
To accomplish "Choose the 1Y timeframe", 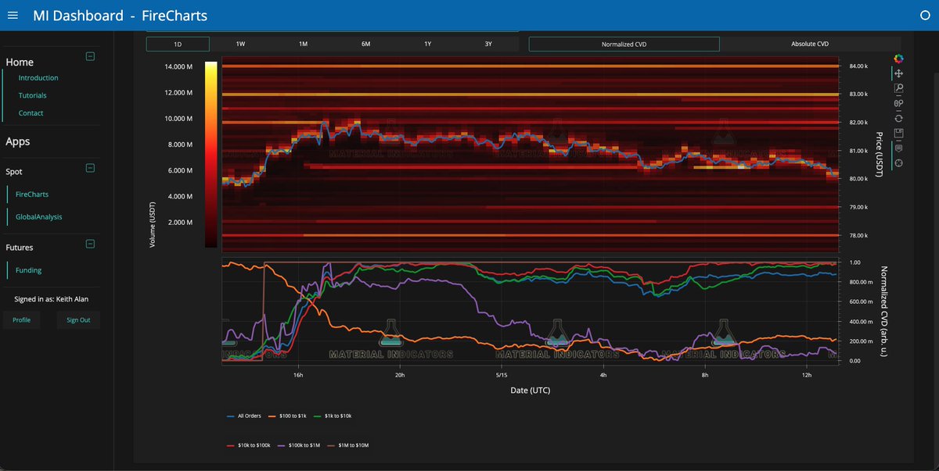I will pyautogui.click(x=427, y=44).
